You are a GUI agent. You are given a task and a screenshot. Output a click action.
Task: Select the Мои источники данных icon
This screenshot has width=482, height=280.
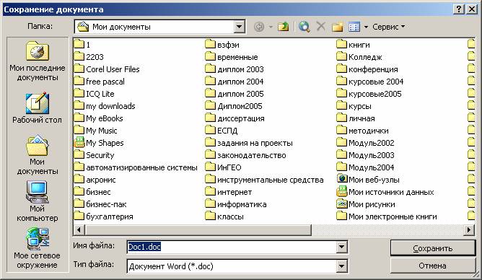[x=342, y=192]
